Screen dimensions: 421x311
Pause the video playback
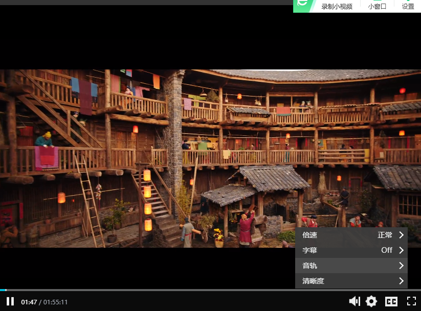[x=10, y=301]
